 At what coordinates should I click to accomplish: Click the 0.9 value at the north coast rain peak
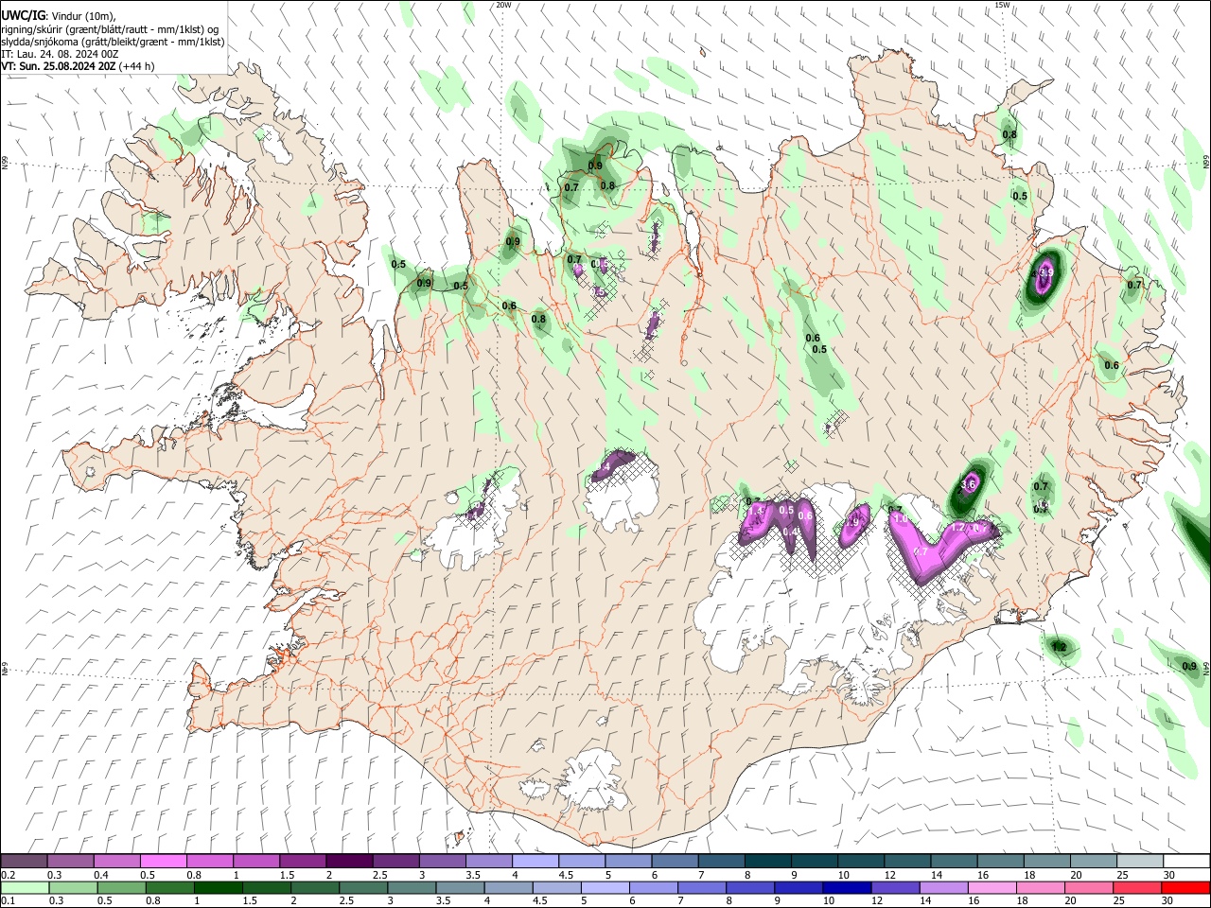[x=595, y=166]
